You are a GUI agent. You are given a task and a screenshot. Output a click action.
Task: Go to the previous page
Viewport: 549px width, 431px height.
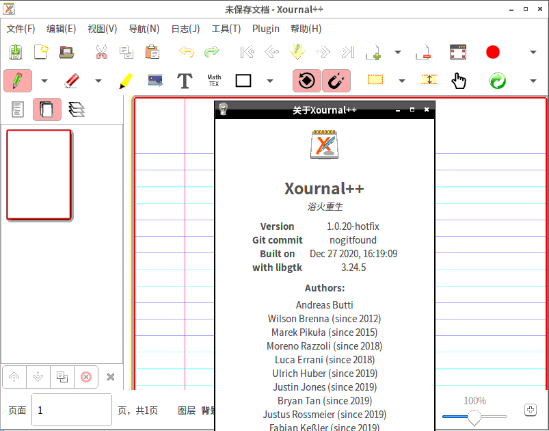[271, 52]
